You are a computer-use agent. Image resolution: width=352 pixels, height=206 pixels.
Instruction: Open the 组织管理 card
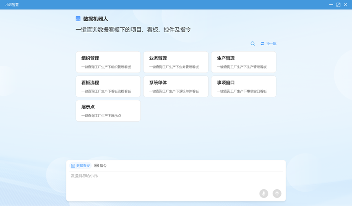click(x=108, y=62)
